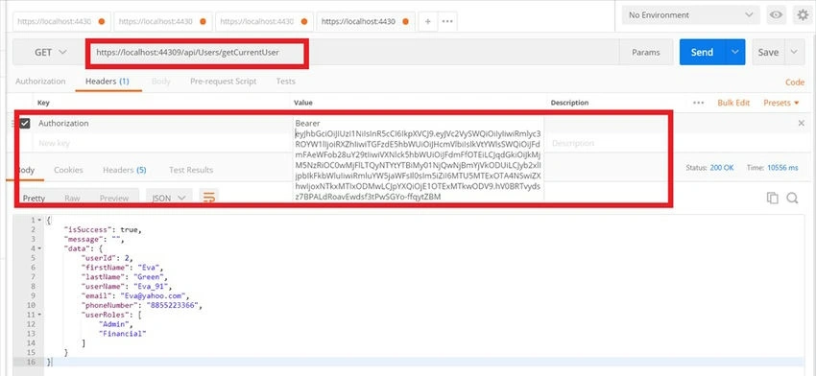Open a new request tab with plus icon

coord(427,22)
